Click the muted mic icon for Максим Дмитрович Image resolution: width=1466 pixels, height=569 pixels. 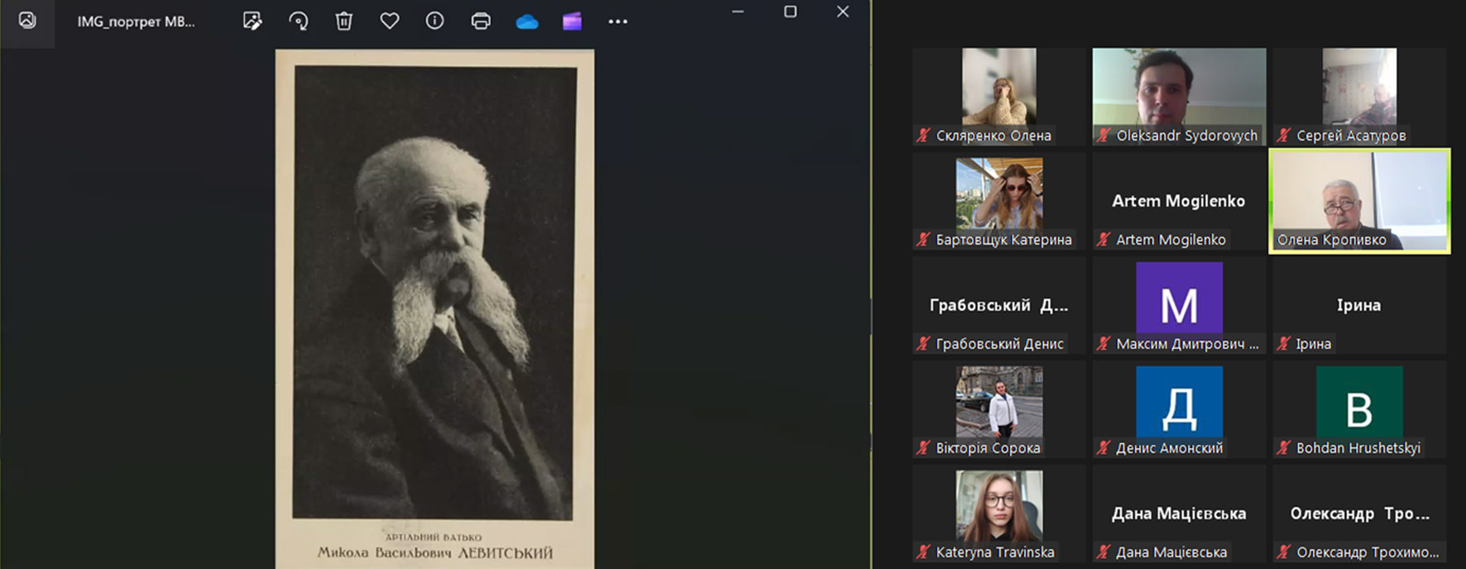click(x=1104, y=344)
